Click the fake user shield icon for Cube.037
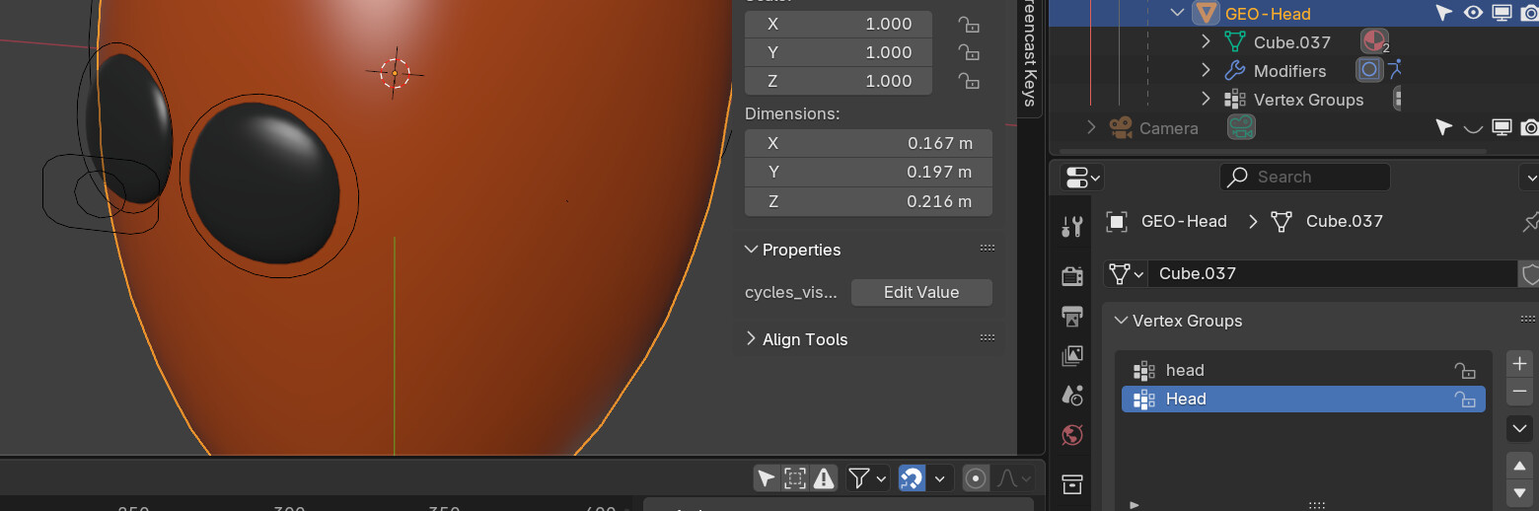1539x511 pixels. pyautogui.click(x=1529, y=273)
